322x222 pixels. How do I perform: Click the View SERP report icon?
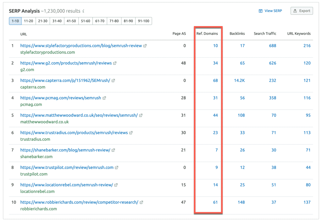tap(261, 11)
